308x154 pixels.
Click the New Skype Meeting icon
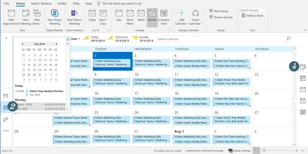tap(54, 17)
